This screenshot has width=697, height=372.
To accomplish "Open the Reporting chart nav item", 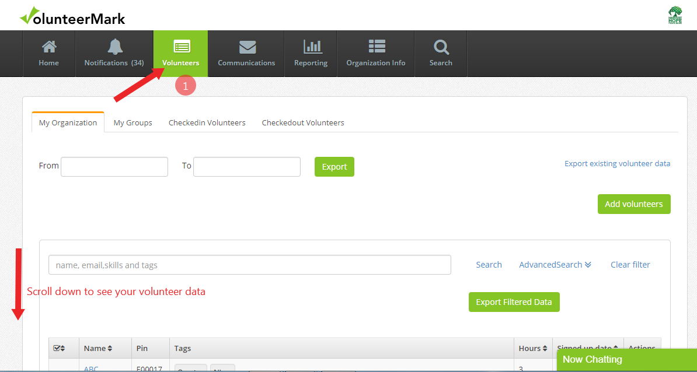I will click(x=311, y=54).
